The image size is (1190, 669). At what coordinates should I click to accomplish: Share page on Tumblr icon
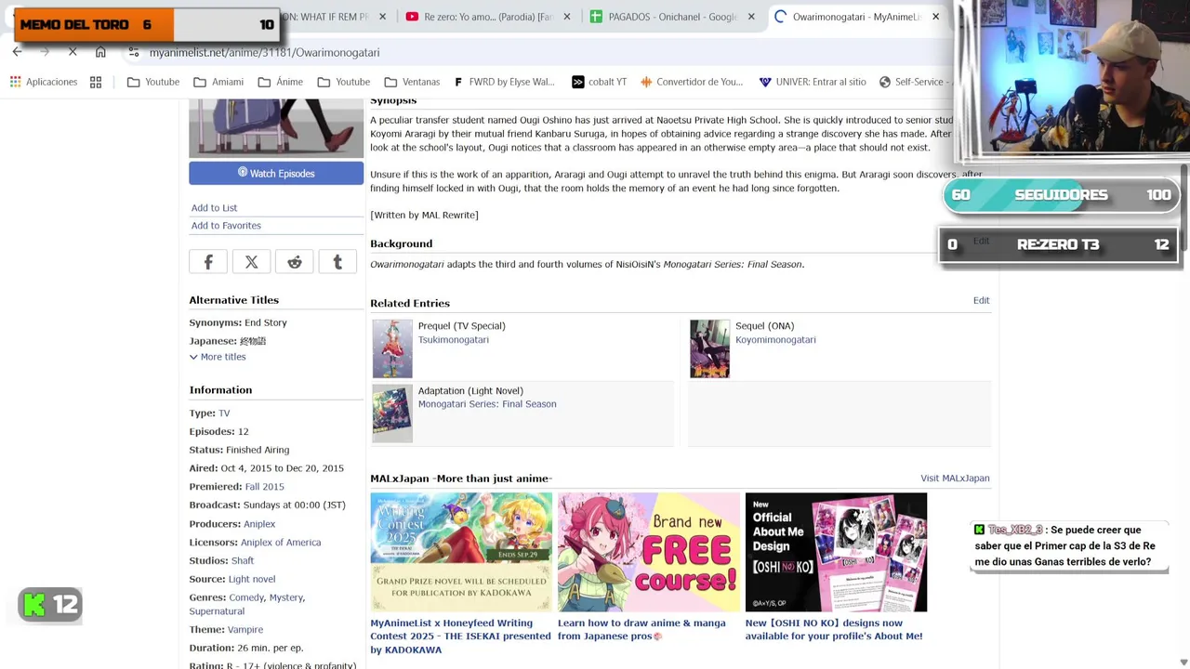click(337, 263)
